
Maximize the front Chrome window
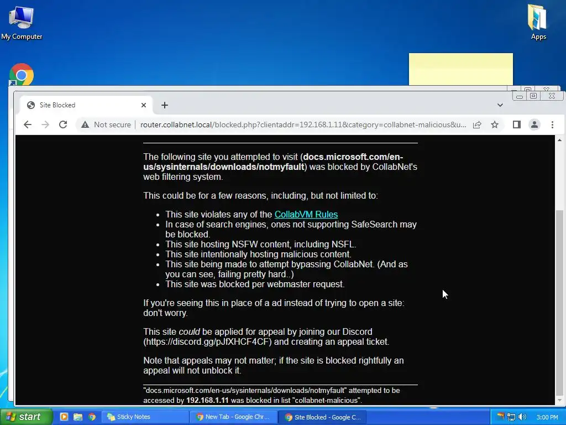(x=533, y=96)
